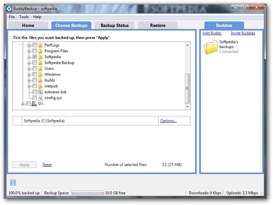The image size is (273, 205).
Task: Tick the PerfLogs checkbox
Action: pos(35,45)
